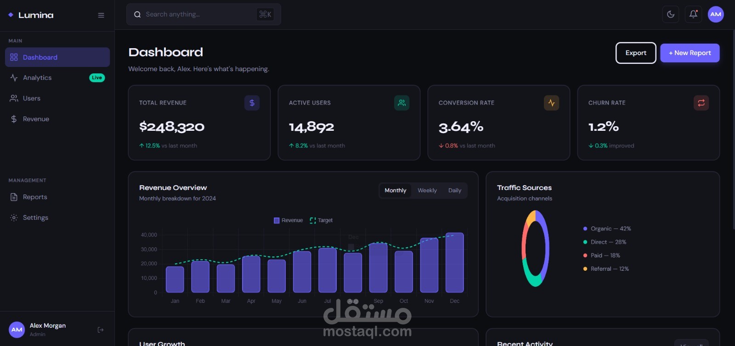
Task: Click the 0.8% vs last month text
Action: (x=467, y=145)
